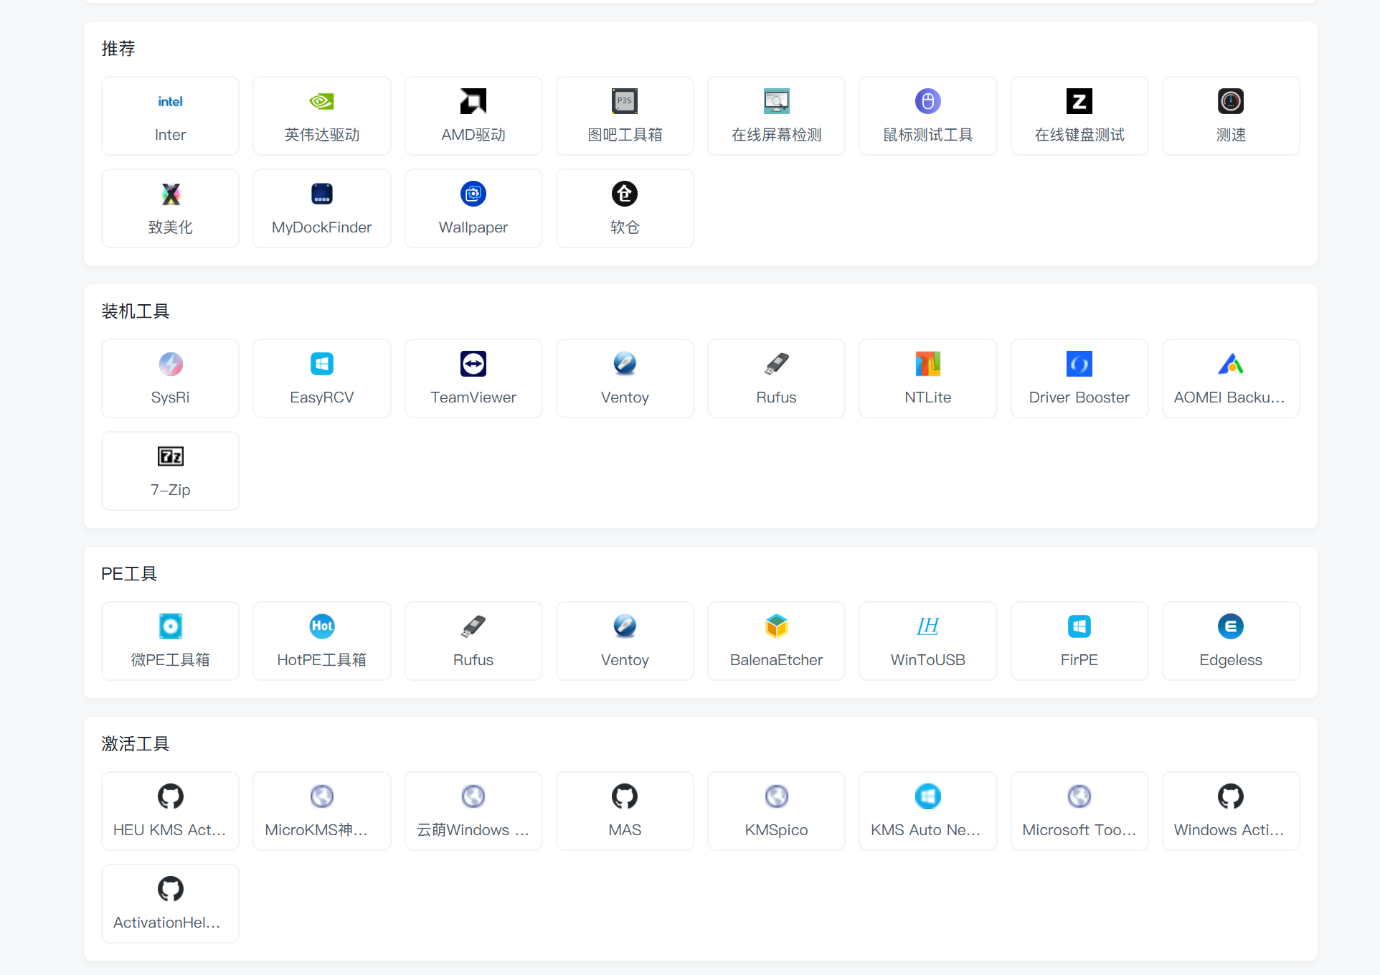The image size is (1380, 975).
Task: Open the Intel icon card labeled Inter
Action: (x=170, y=116)
